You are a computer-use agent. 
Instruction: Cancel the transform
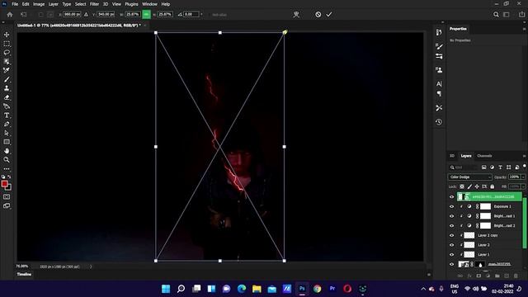click(318, 15)
